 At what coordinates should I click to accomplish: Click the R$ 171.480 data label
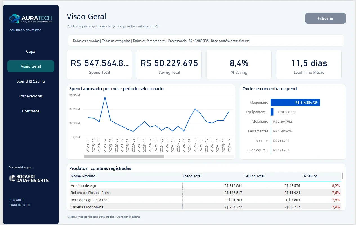[x=281, y=150]
